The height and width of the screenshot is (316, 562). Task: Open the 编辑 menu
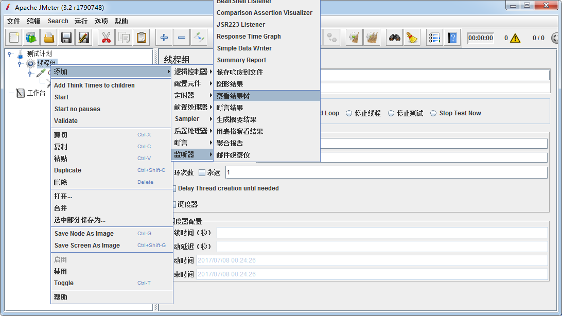point(33,21)
